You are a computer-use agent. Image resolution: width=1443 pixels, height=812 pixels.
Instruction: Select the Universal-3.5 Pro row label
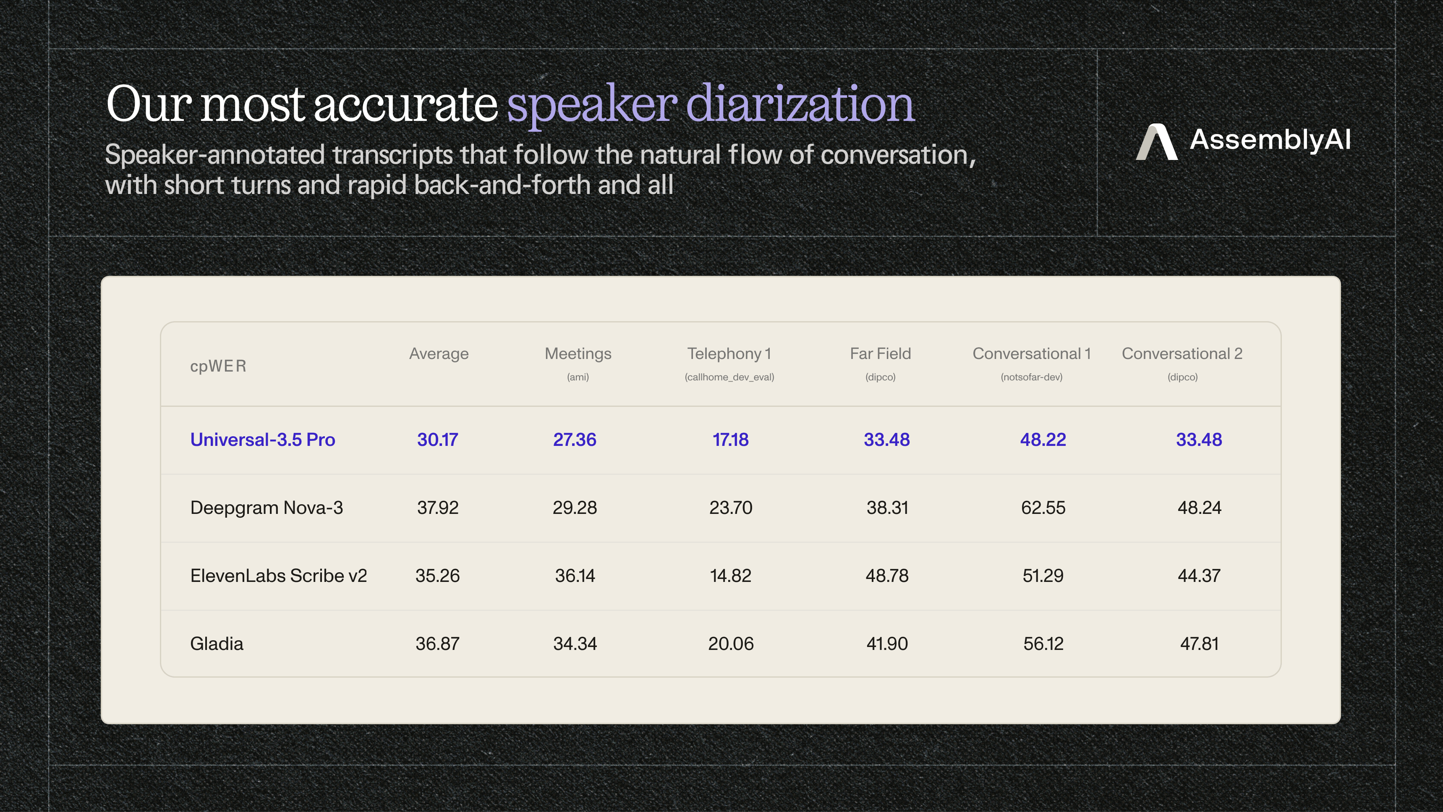click(x=263, y=440)
